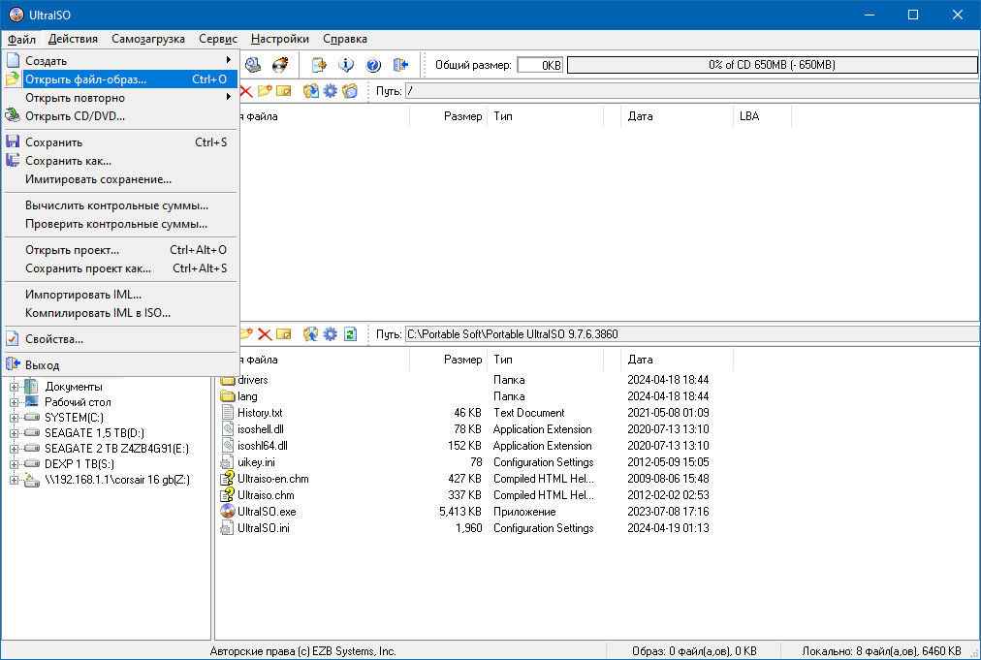The image size is (981, 660).
Task: Refresh local files with the green refresh icon
Action: coord(348,333)
